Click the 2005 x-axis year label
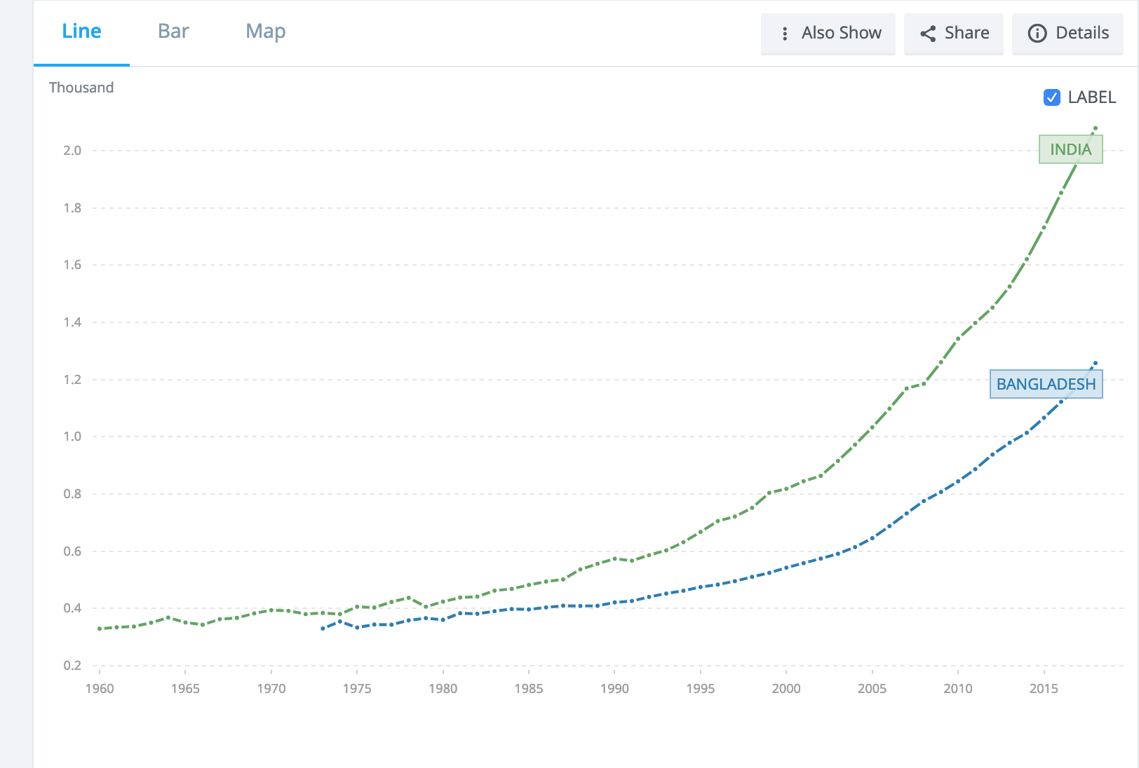The height and width of the screenshot is (768, 1139). point(872,689)
